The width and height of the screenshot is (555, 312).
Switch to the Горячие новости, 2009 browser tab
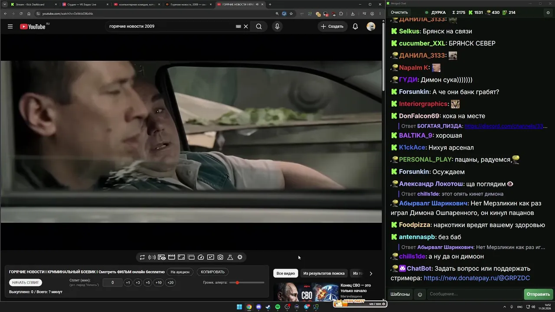189,4
